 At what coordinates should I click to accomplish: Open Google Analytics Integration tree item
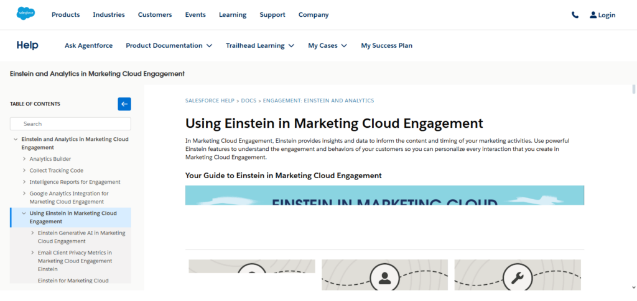[x=69, y=198]
